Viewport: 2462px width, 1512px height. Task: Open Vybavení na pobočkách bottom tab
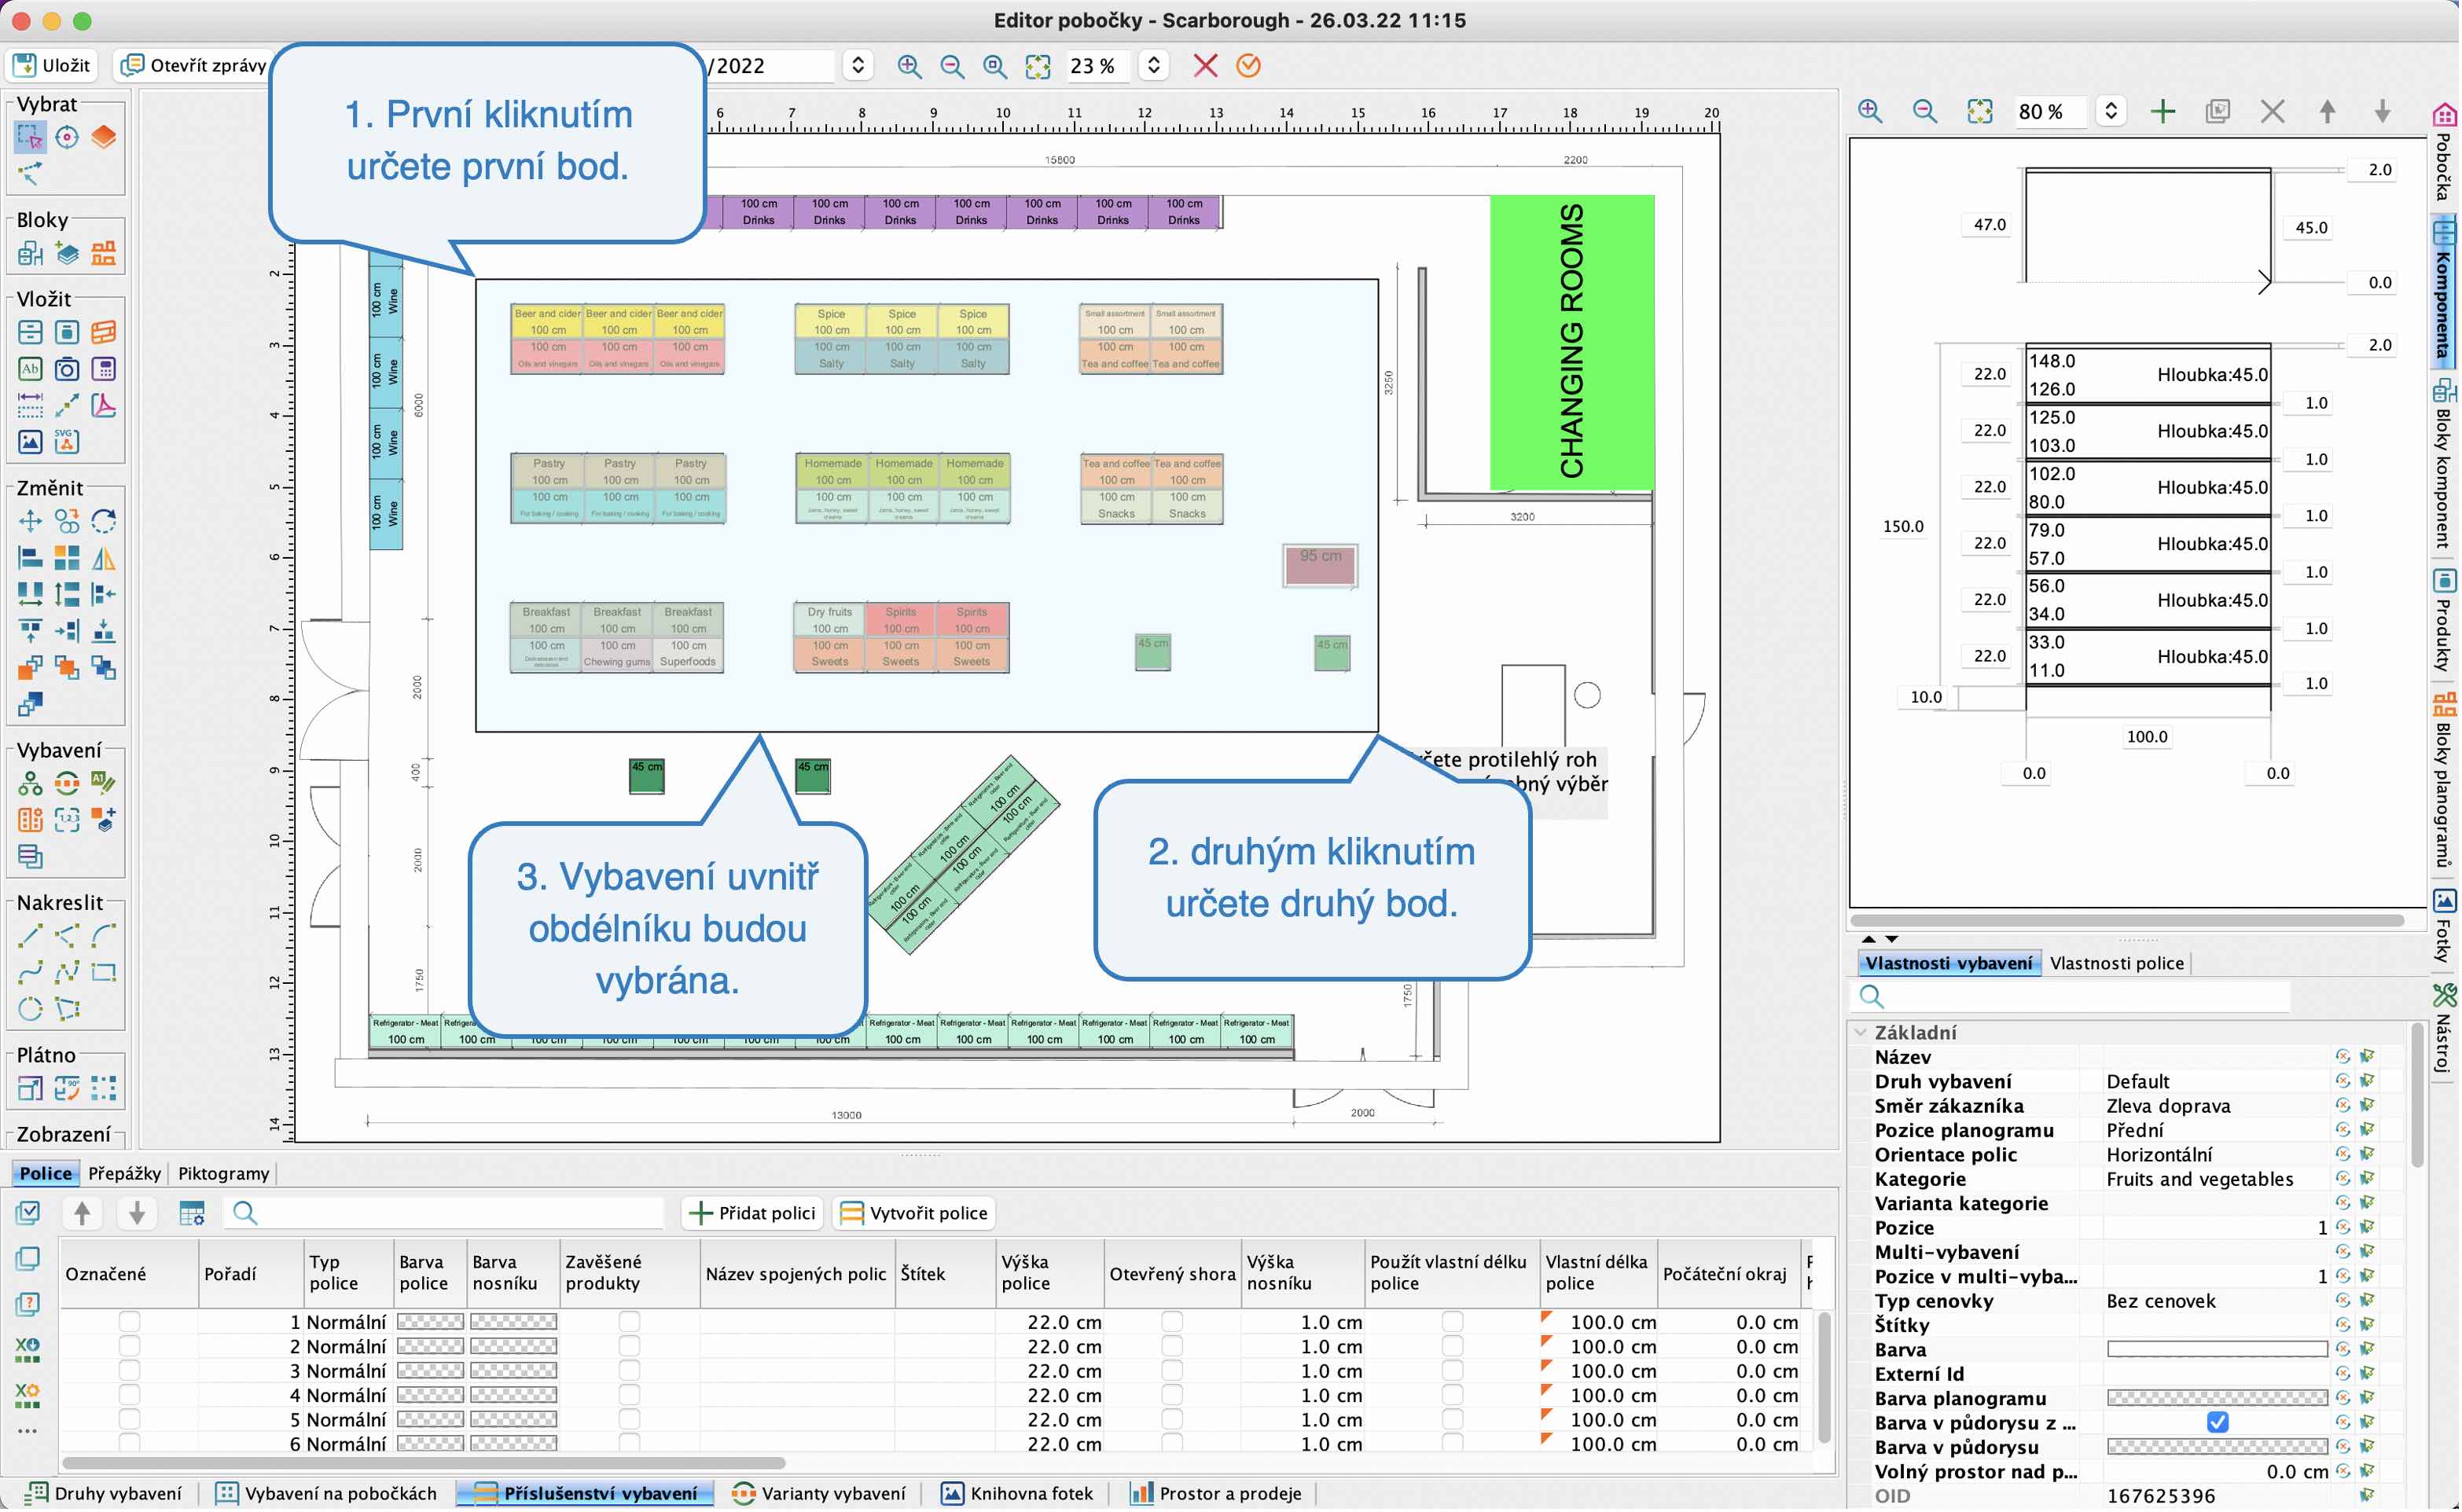point(328,1495)
